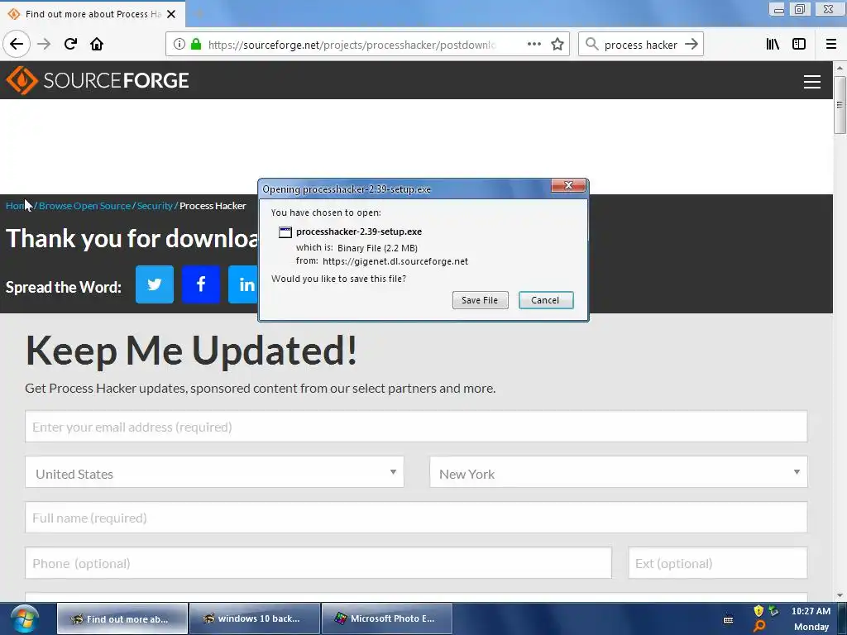Toggle the sidebar view icon

[x=799, y=45]
